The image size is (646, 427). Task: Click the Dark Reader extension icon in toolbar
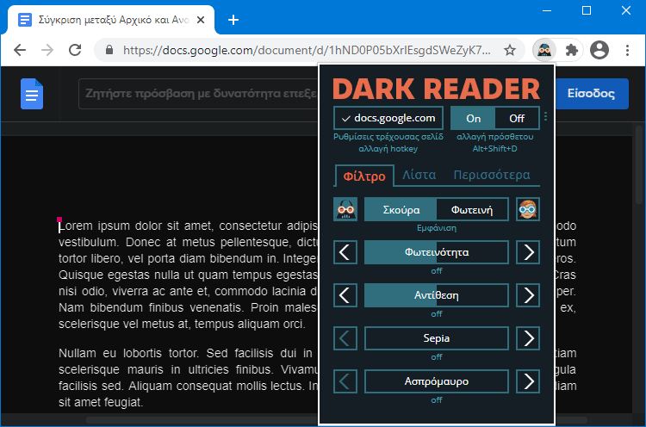(x=544, y=50)
